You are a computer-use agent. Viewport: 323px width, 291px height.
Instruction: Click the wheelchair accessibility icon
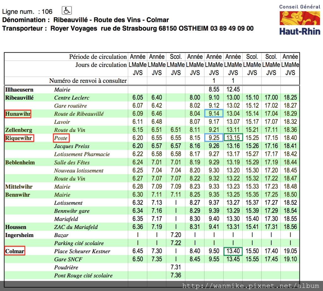(67, 10)
